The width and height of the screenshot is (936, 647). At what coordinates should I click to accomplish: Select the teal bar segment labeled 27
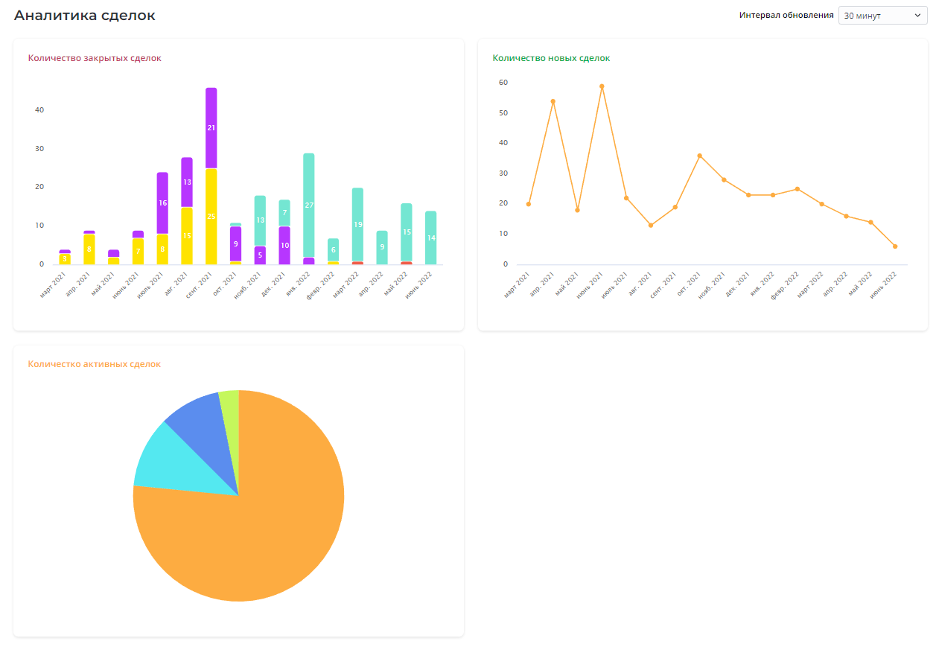click(308, 205)
